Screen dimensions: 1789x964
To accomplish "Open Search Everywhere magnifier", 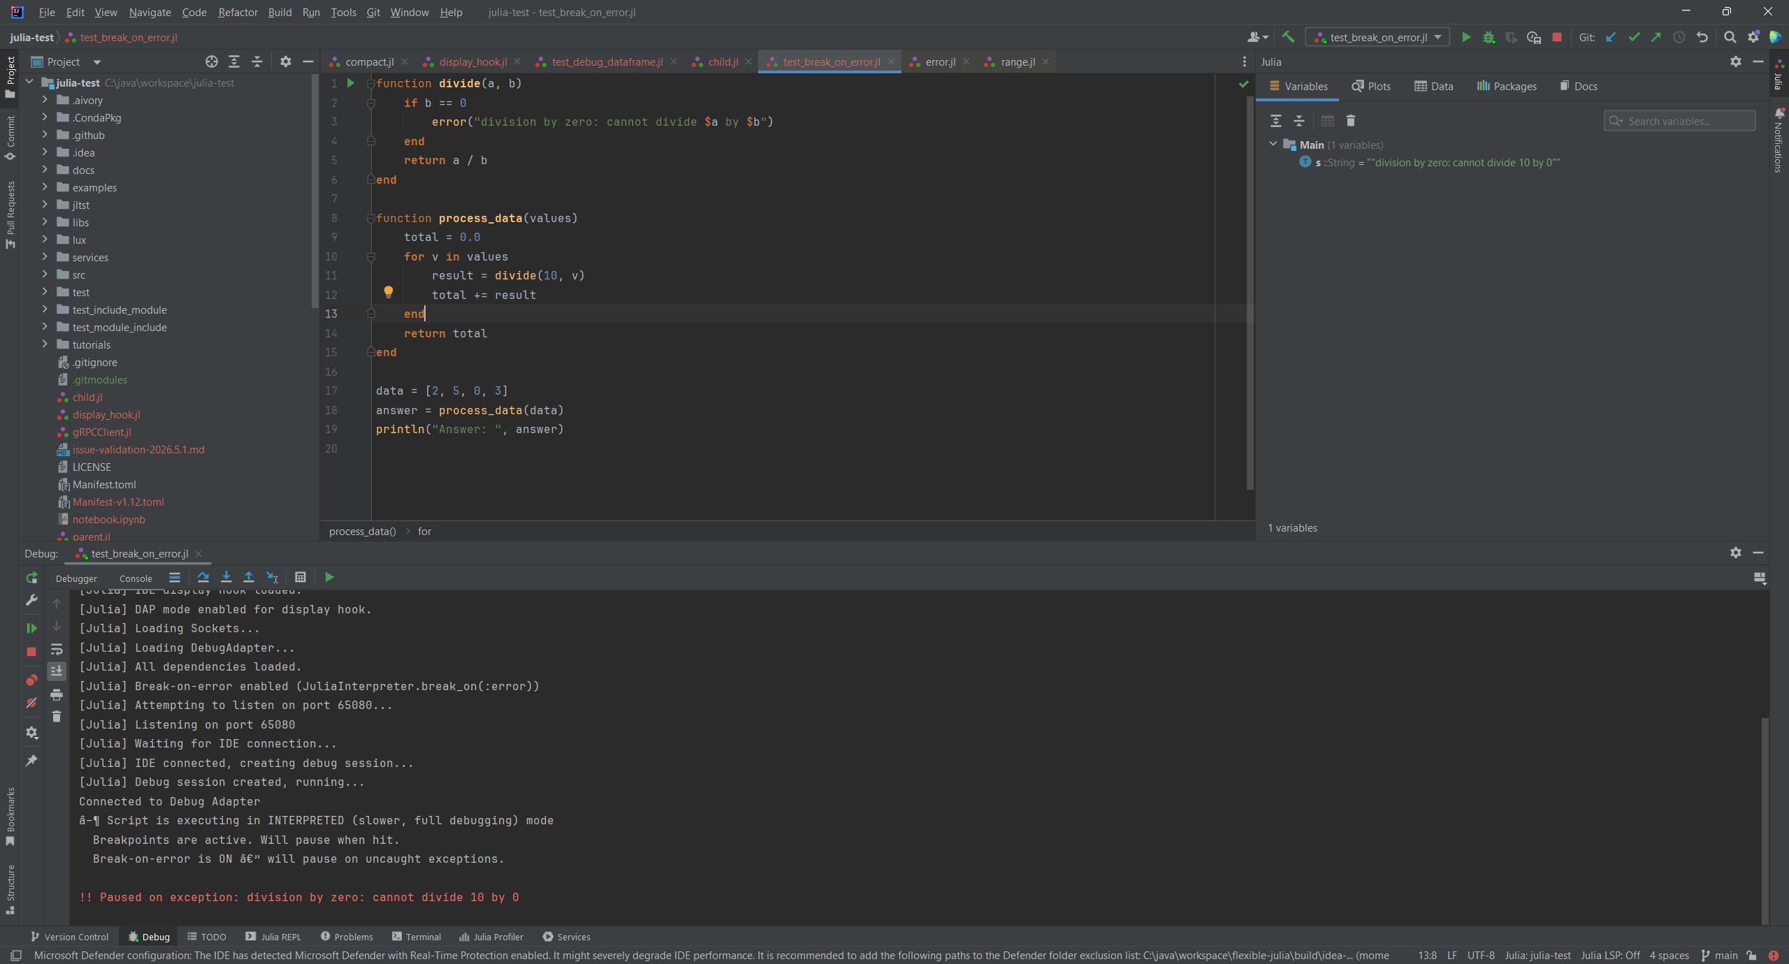I will coord(1730,38).
